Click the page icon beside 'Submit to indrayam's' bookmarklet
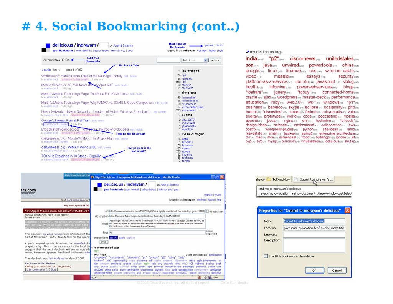The image size is (393, 304). [296, 179]
